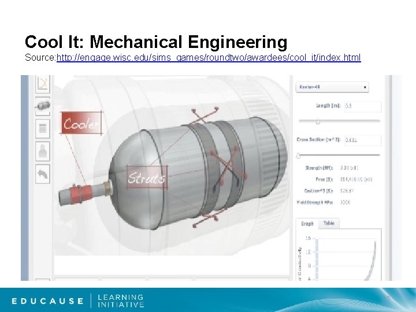Click the Cross Section input field
Image resolution: width=416 pixels, height=312 pixels.
pos(363,140)
